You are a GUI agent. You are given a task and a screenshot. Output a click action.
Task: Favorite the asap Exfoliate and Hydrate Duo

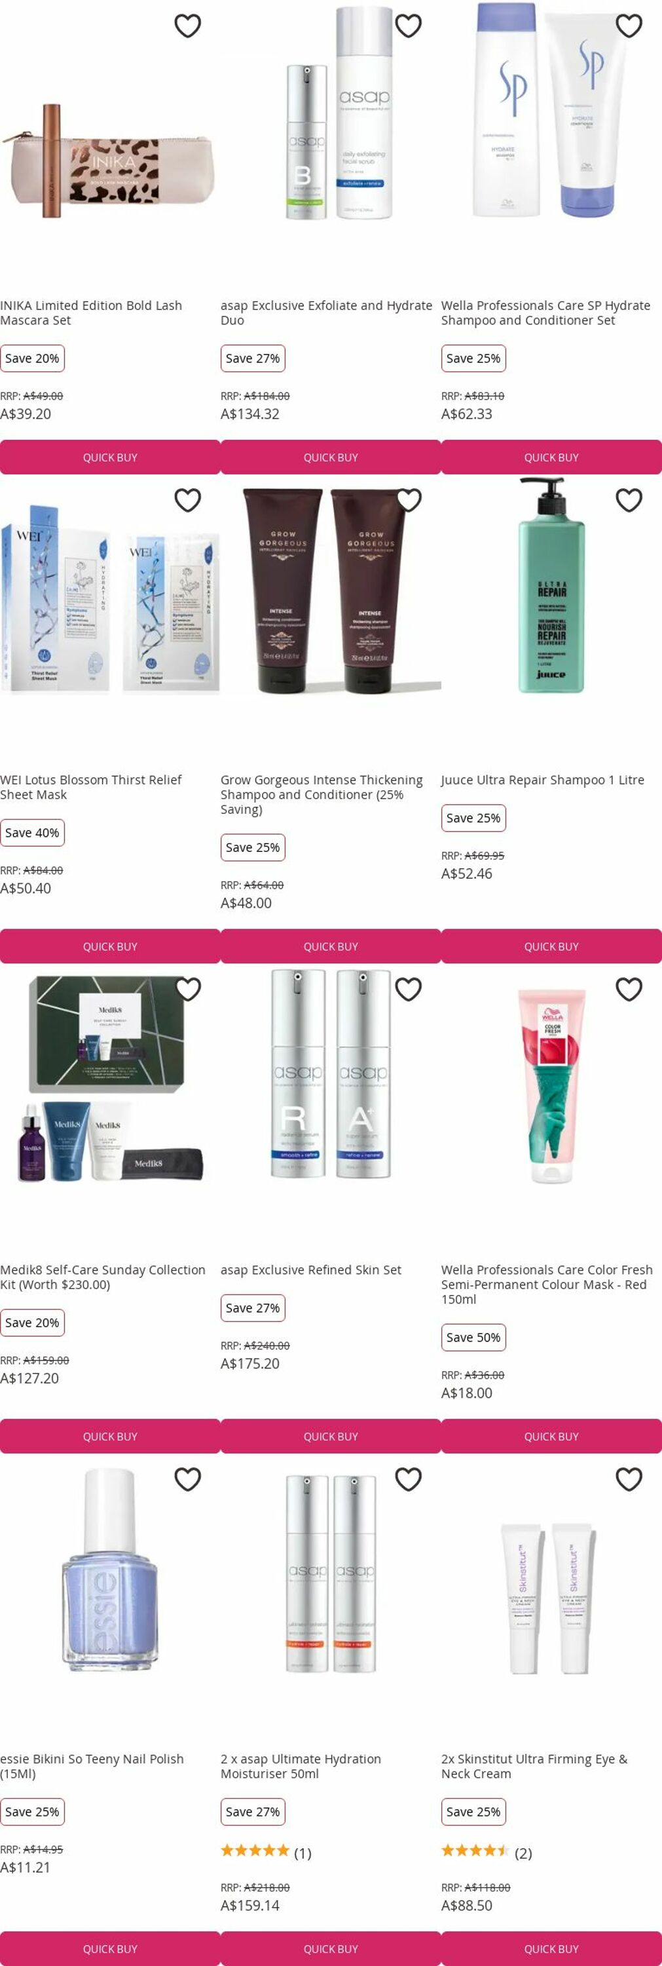point(408,26)
